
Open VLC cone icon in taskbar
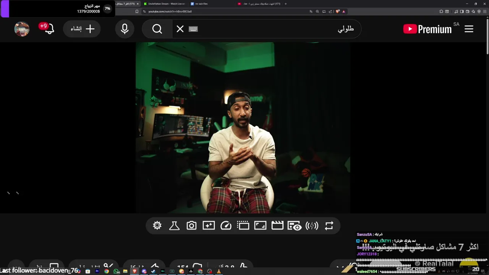click(x=219, y=271)
